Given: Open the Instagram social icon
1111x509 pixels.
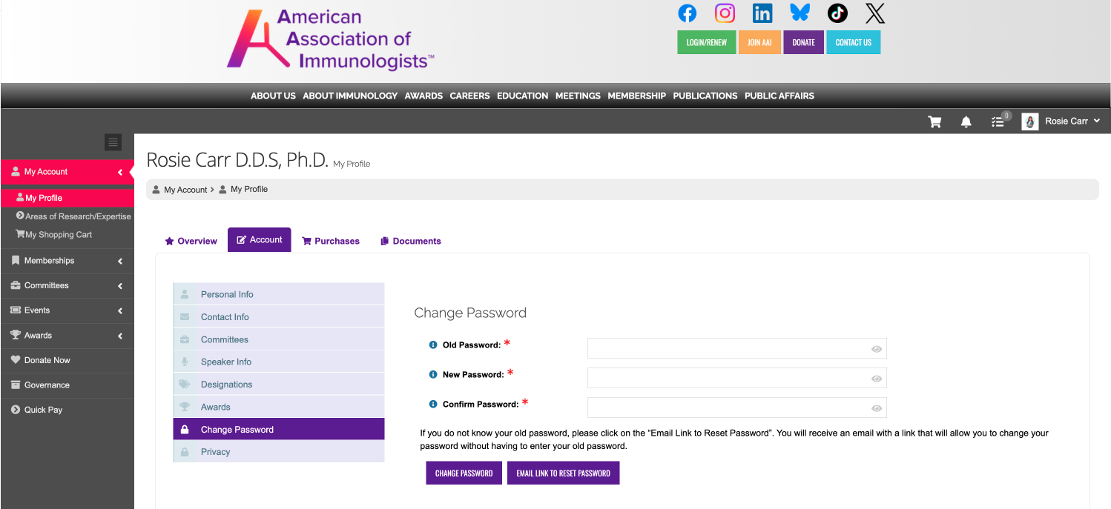Looking at the screenshot, I should pos(725,13).
